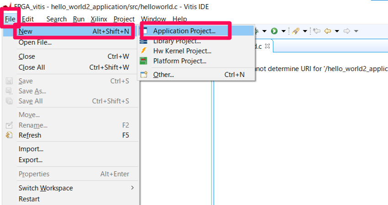The width and height of the screenshot is (388, 205).
Task: Open the Window menu
Action: [x=153, y=19]
